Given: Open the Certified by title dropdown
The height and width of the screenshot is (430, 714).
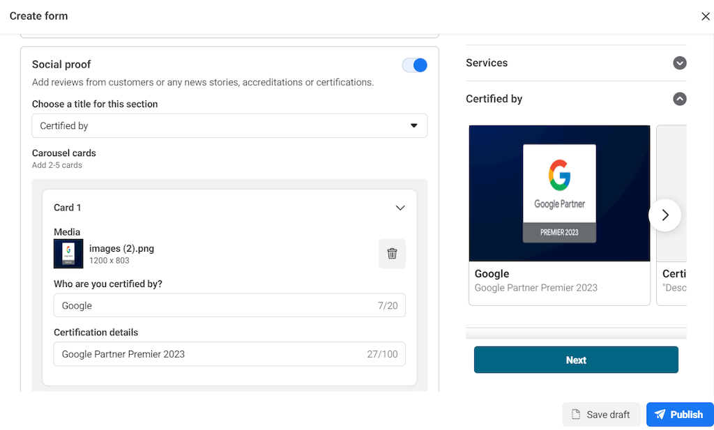Looking at the screenshot, I should (x=229, y=125).
